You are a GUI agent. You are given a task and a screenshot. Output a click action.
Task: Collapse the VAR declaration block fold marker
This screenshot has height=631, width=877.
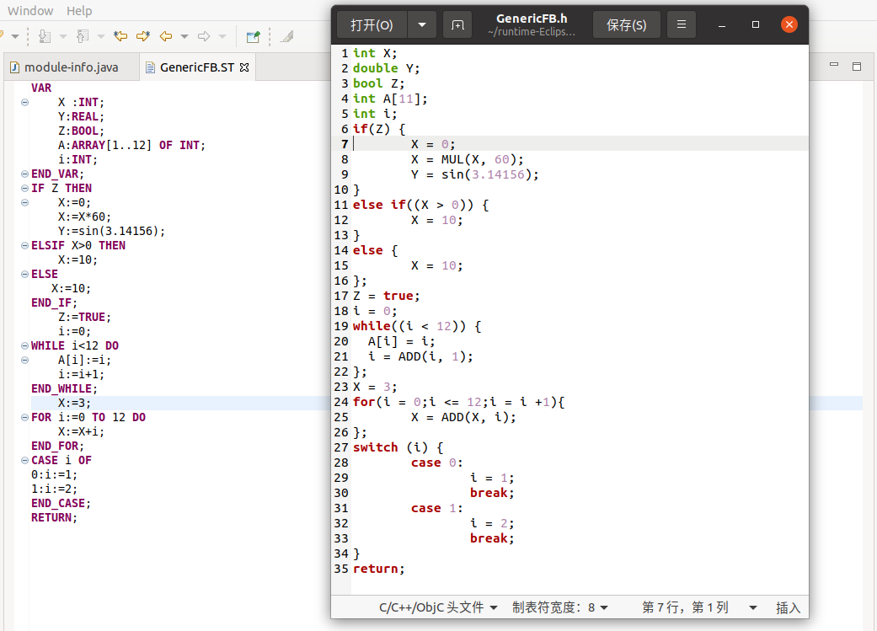(25, 102)
